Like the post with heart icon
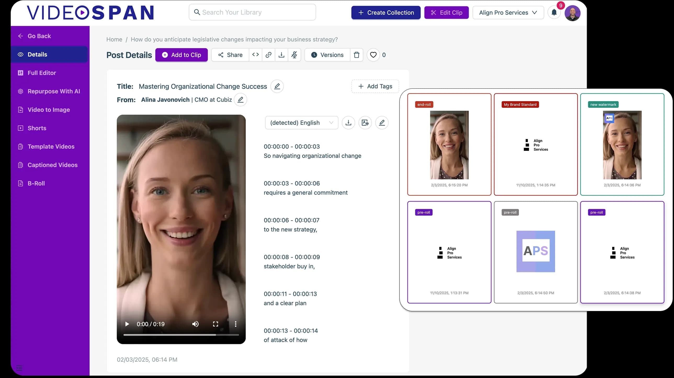The image size is (674, 378). (373, 55)
